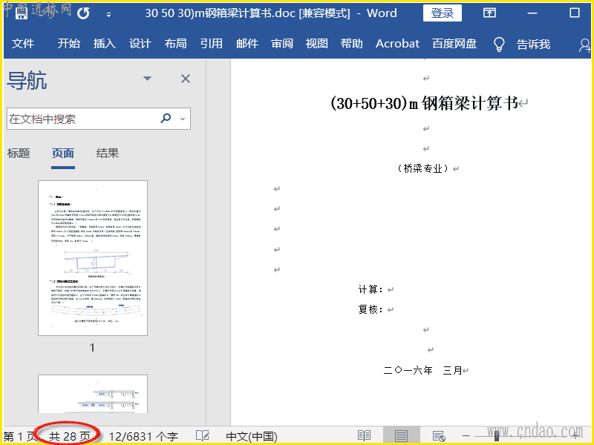This screenshot has height=445, width=594.
Task: Open the Acrobat ribbon tab
Action: 397,44
